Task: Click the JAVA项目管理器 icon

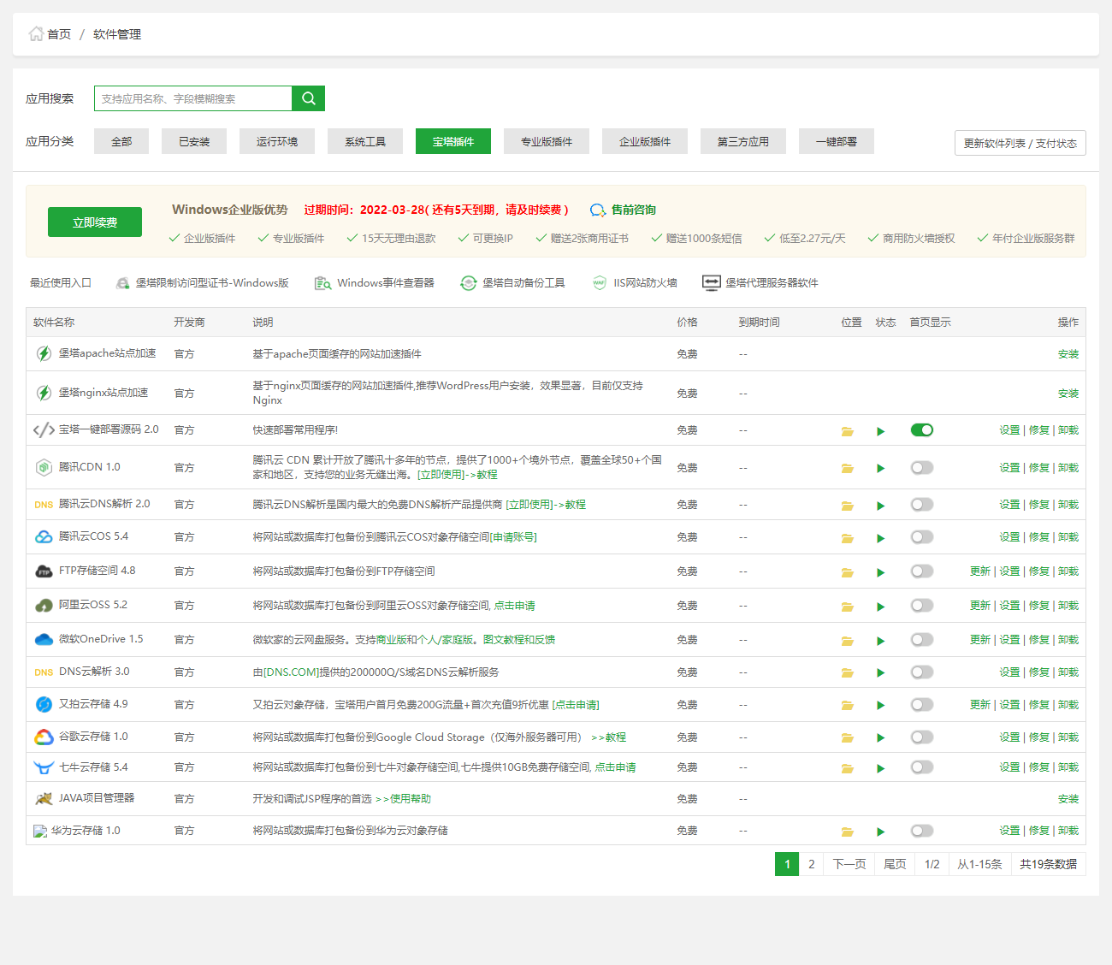Action: tap(44, 798)
